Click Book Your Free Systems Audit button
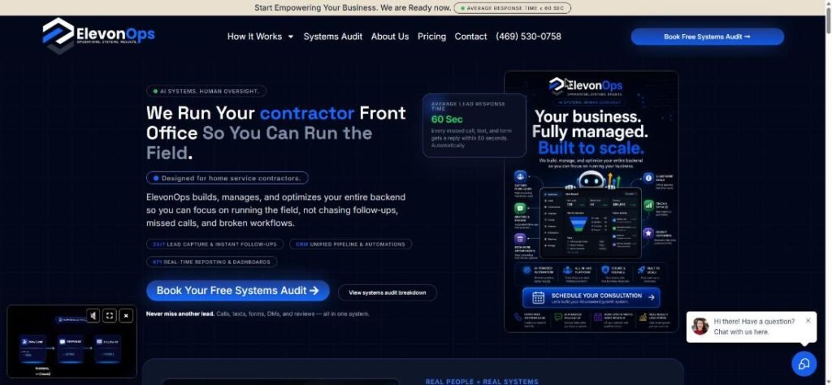Viewport: 832px width, 385px height. point(238,291)
